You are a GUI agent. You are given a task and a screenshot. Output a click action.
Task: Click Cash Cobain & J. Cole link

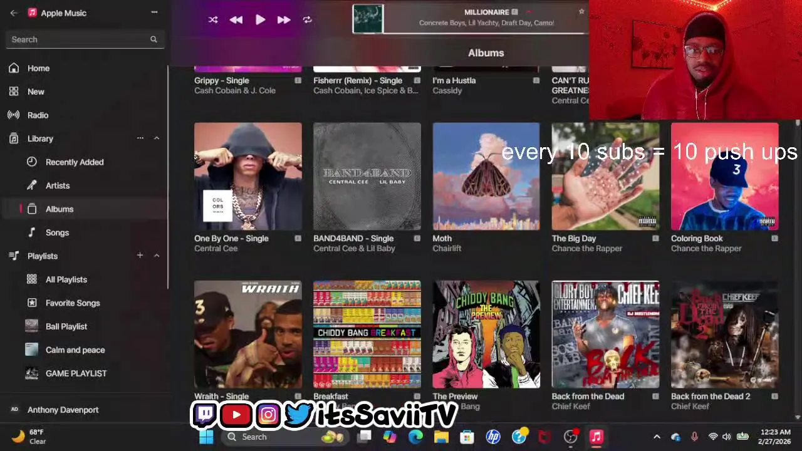tap(235, 91)
